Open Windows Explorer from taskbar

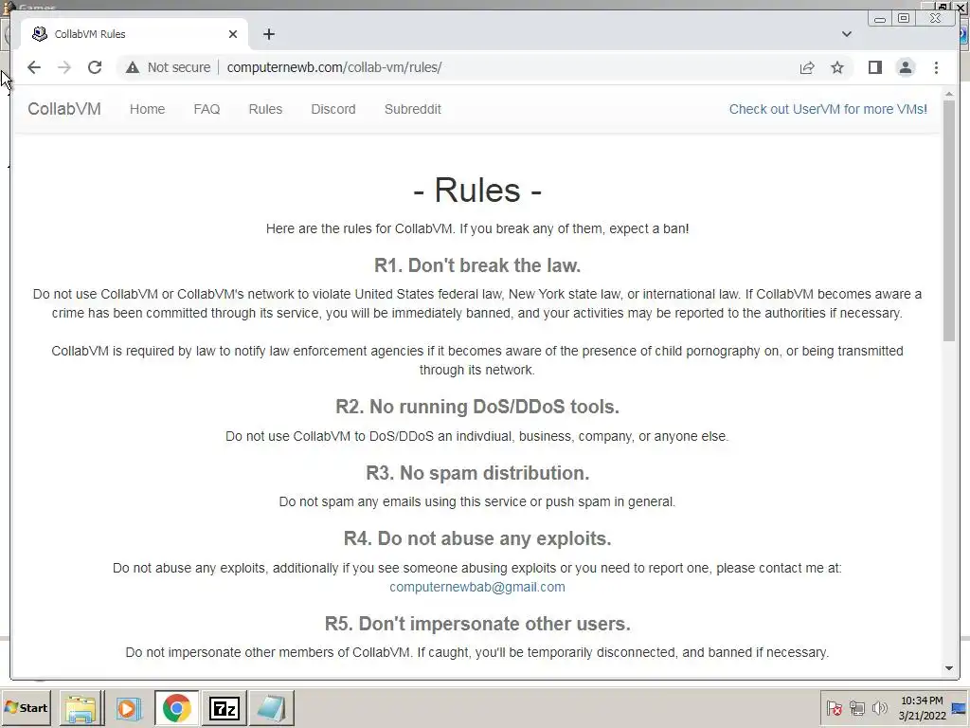81,708
